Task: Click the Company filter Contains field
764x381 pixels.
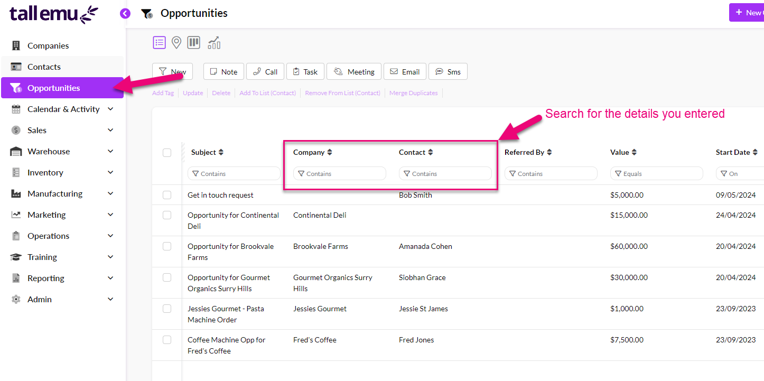Action: (x=340, y=174)
